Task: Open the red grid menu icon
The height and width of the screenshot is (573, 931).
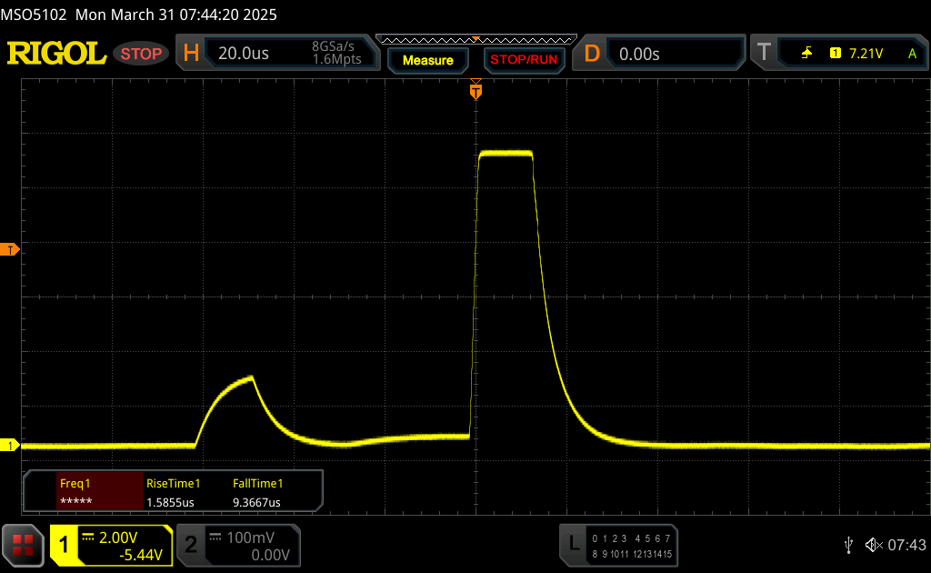Action: pyautogui.click(x=23, y=544)
